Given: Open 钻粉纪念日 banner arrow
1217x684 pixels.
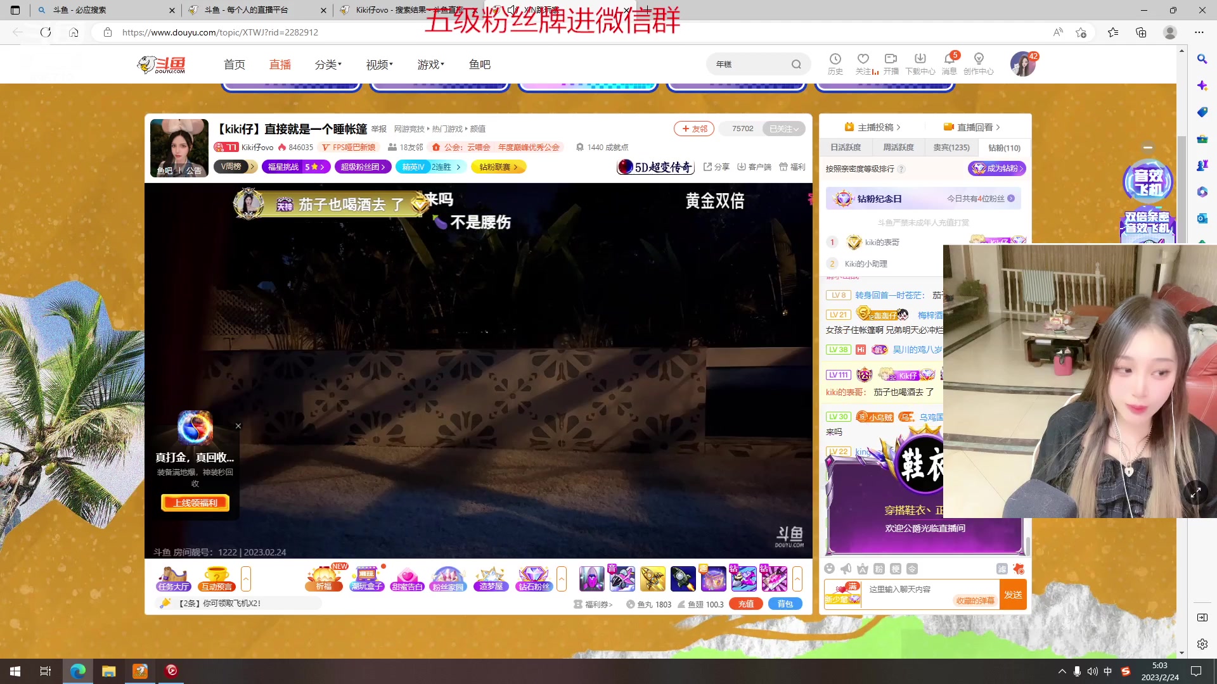Looking at the screenshot, I should point(1011,198).
